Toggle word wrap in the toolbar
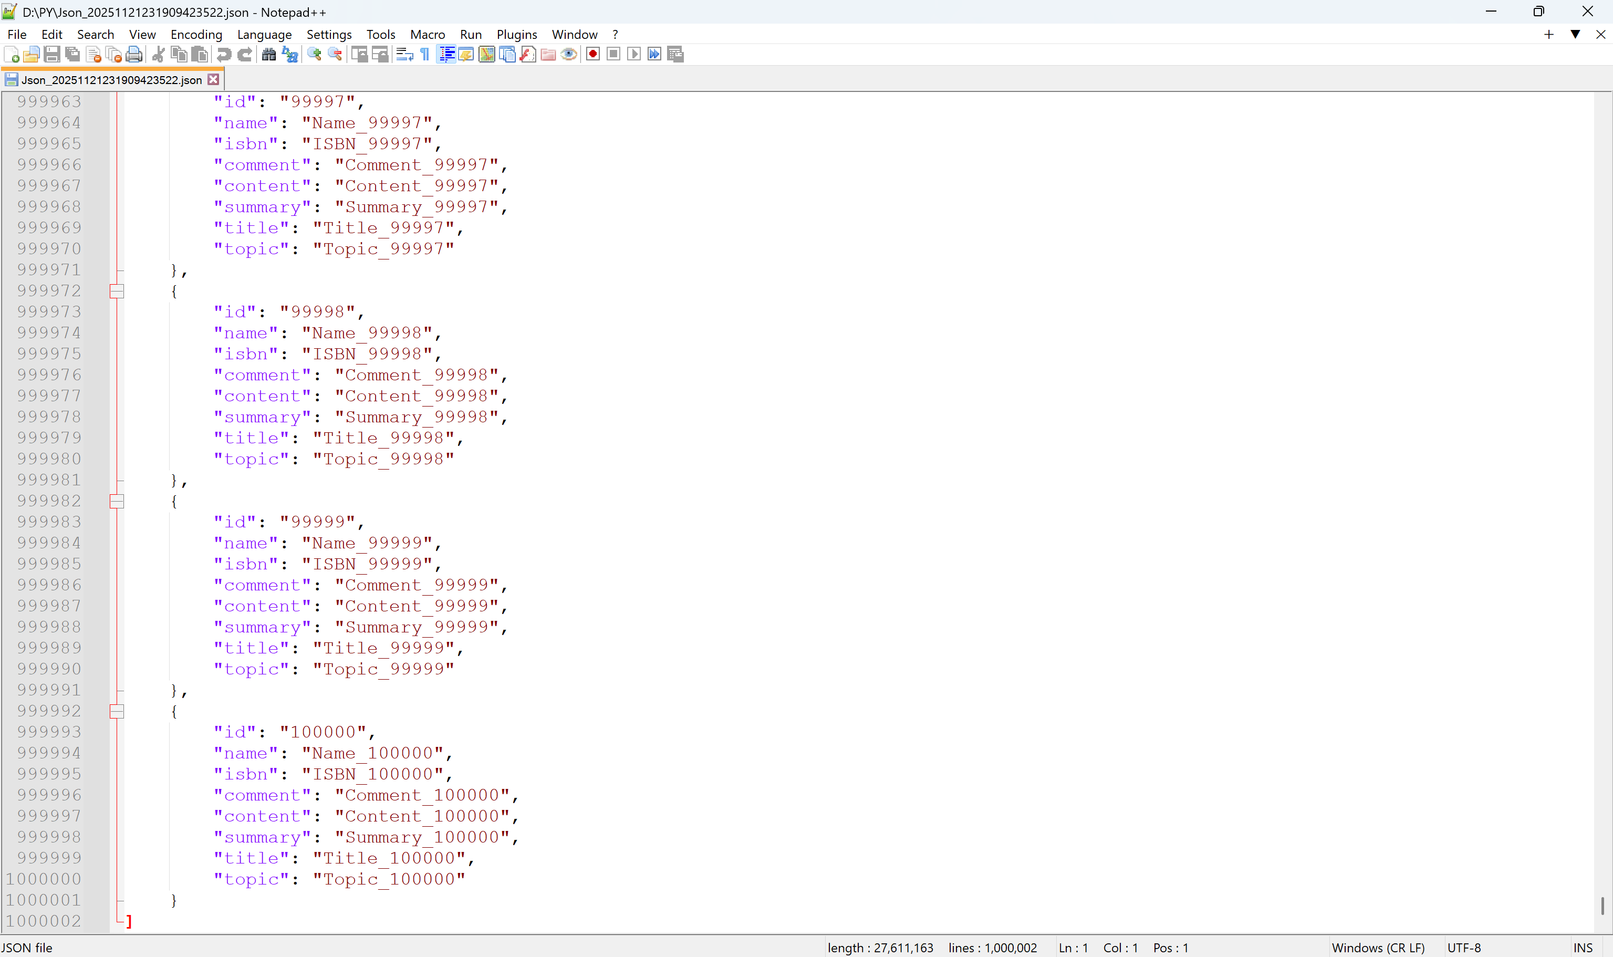The height and width of the screenshot is (957, 1613). pyautogui.click(x=405, y=54)
